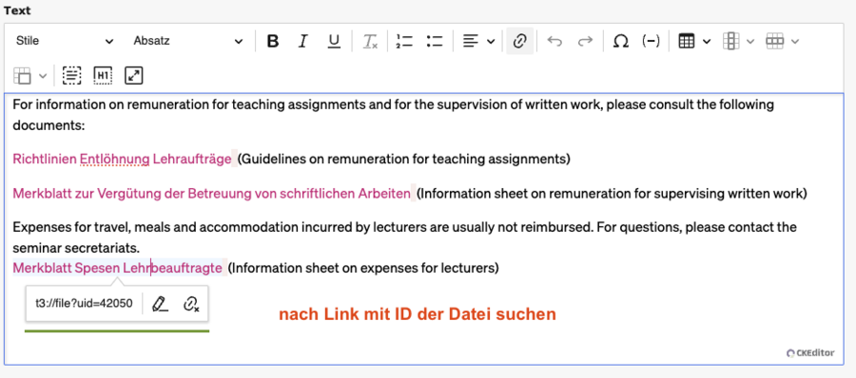Click the undo arrow

point(554,41)
